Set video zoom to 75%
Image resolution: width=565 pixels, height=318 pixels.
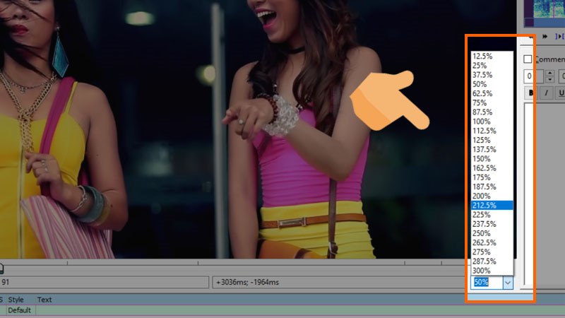tap(492, 102)
